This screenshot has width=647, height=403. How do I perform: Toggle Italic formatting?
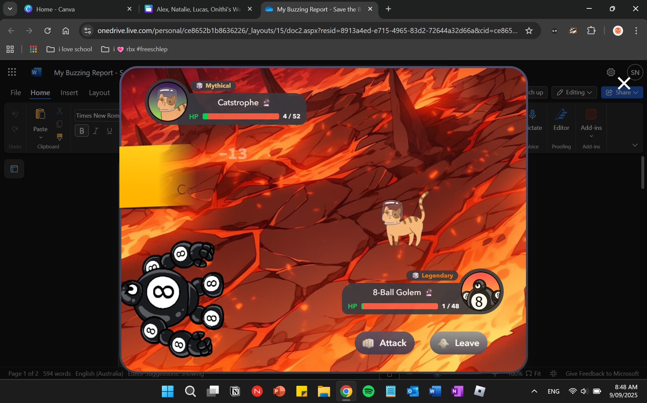96,131
